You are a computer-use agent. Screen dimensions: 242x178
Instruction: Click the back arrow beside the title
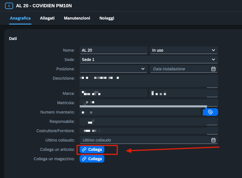(x=9, y=6)
